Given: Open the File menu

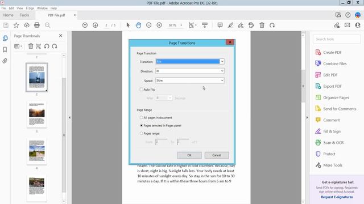Looking at the screenshot, I should click(4, 8).
